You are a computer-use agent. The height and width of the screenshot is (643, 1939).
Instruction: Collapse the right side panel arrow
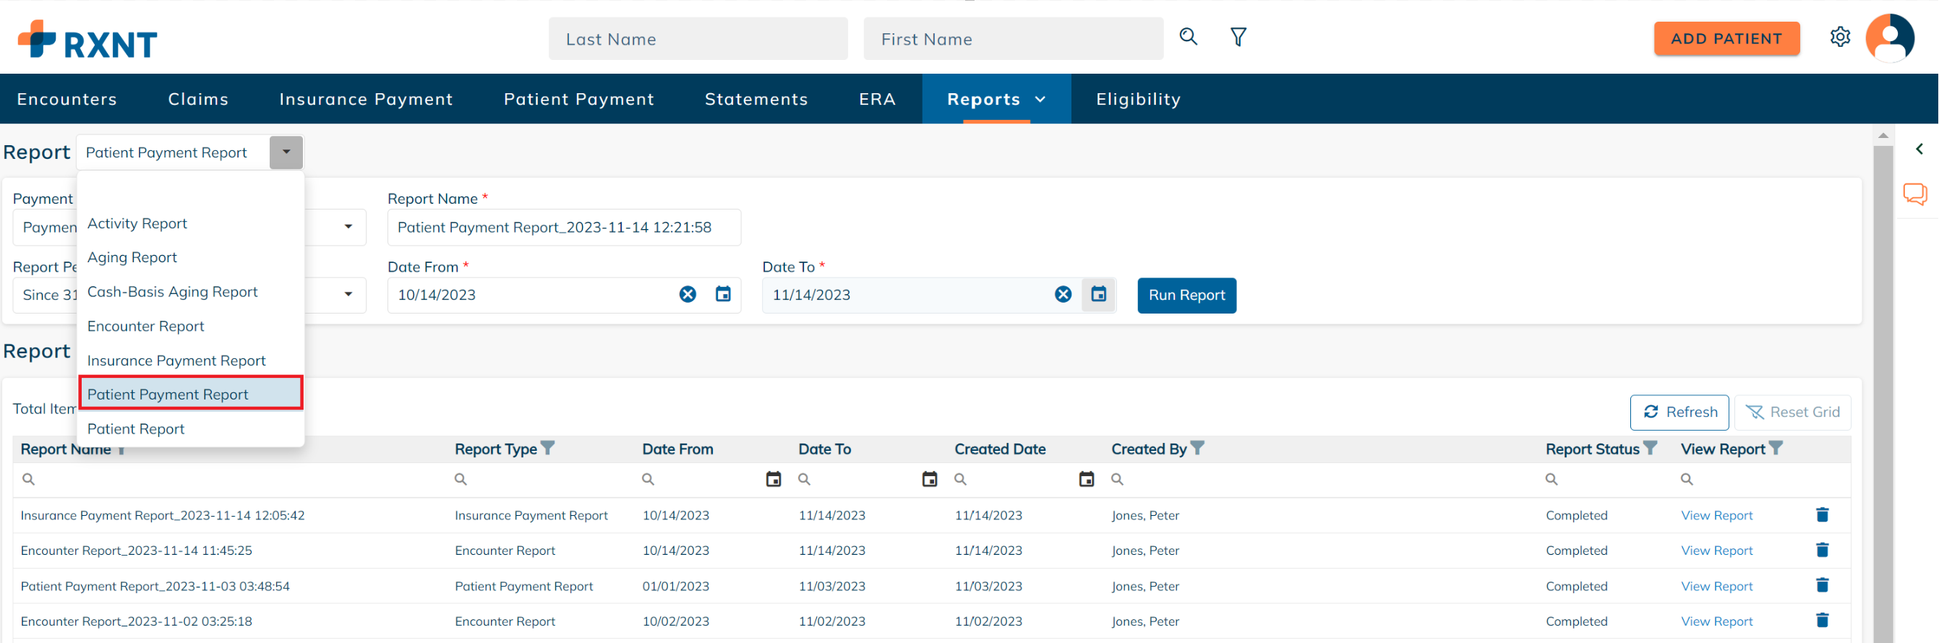[x=1919, y=149]
